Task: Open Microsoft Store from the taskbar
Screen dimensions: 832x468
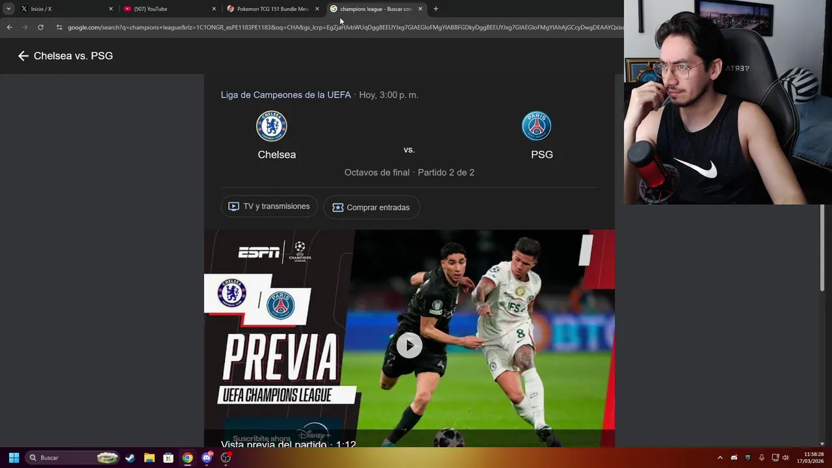Action: click(168, 458)
